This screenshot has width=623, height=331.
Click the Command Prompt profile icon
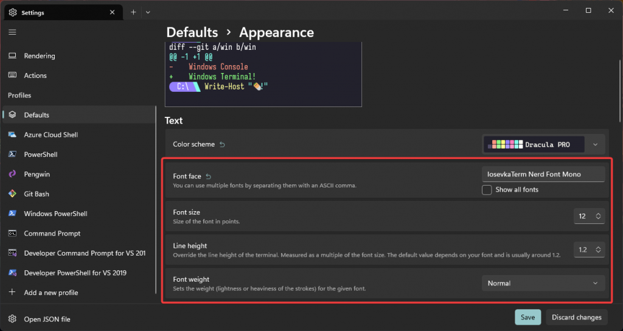click(12, 233)
